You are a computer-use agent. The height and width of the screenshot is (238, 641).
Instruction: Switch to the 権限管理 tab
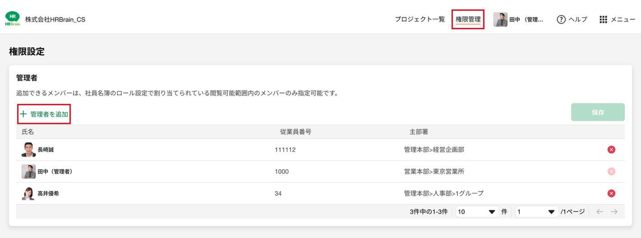(468, 19)
